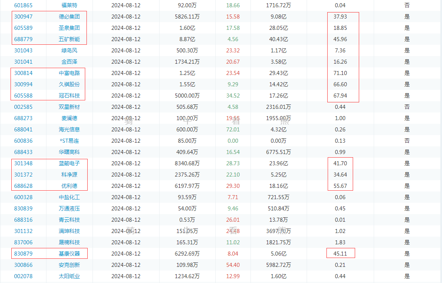The width and height of the screenshot is (442, 283).
Task: View the 蓝箭电子 stock page
Action: (x=69, y=163)
